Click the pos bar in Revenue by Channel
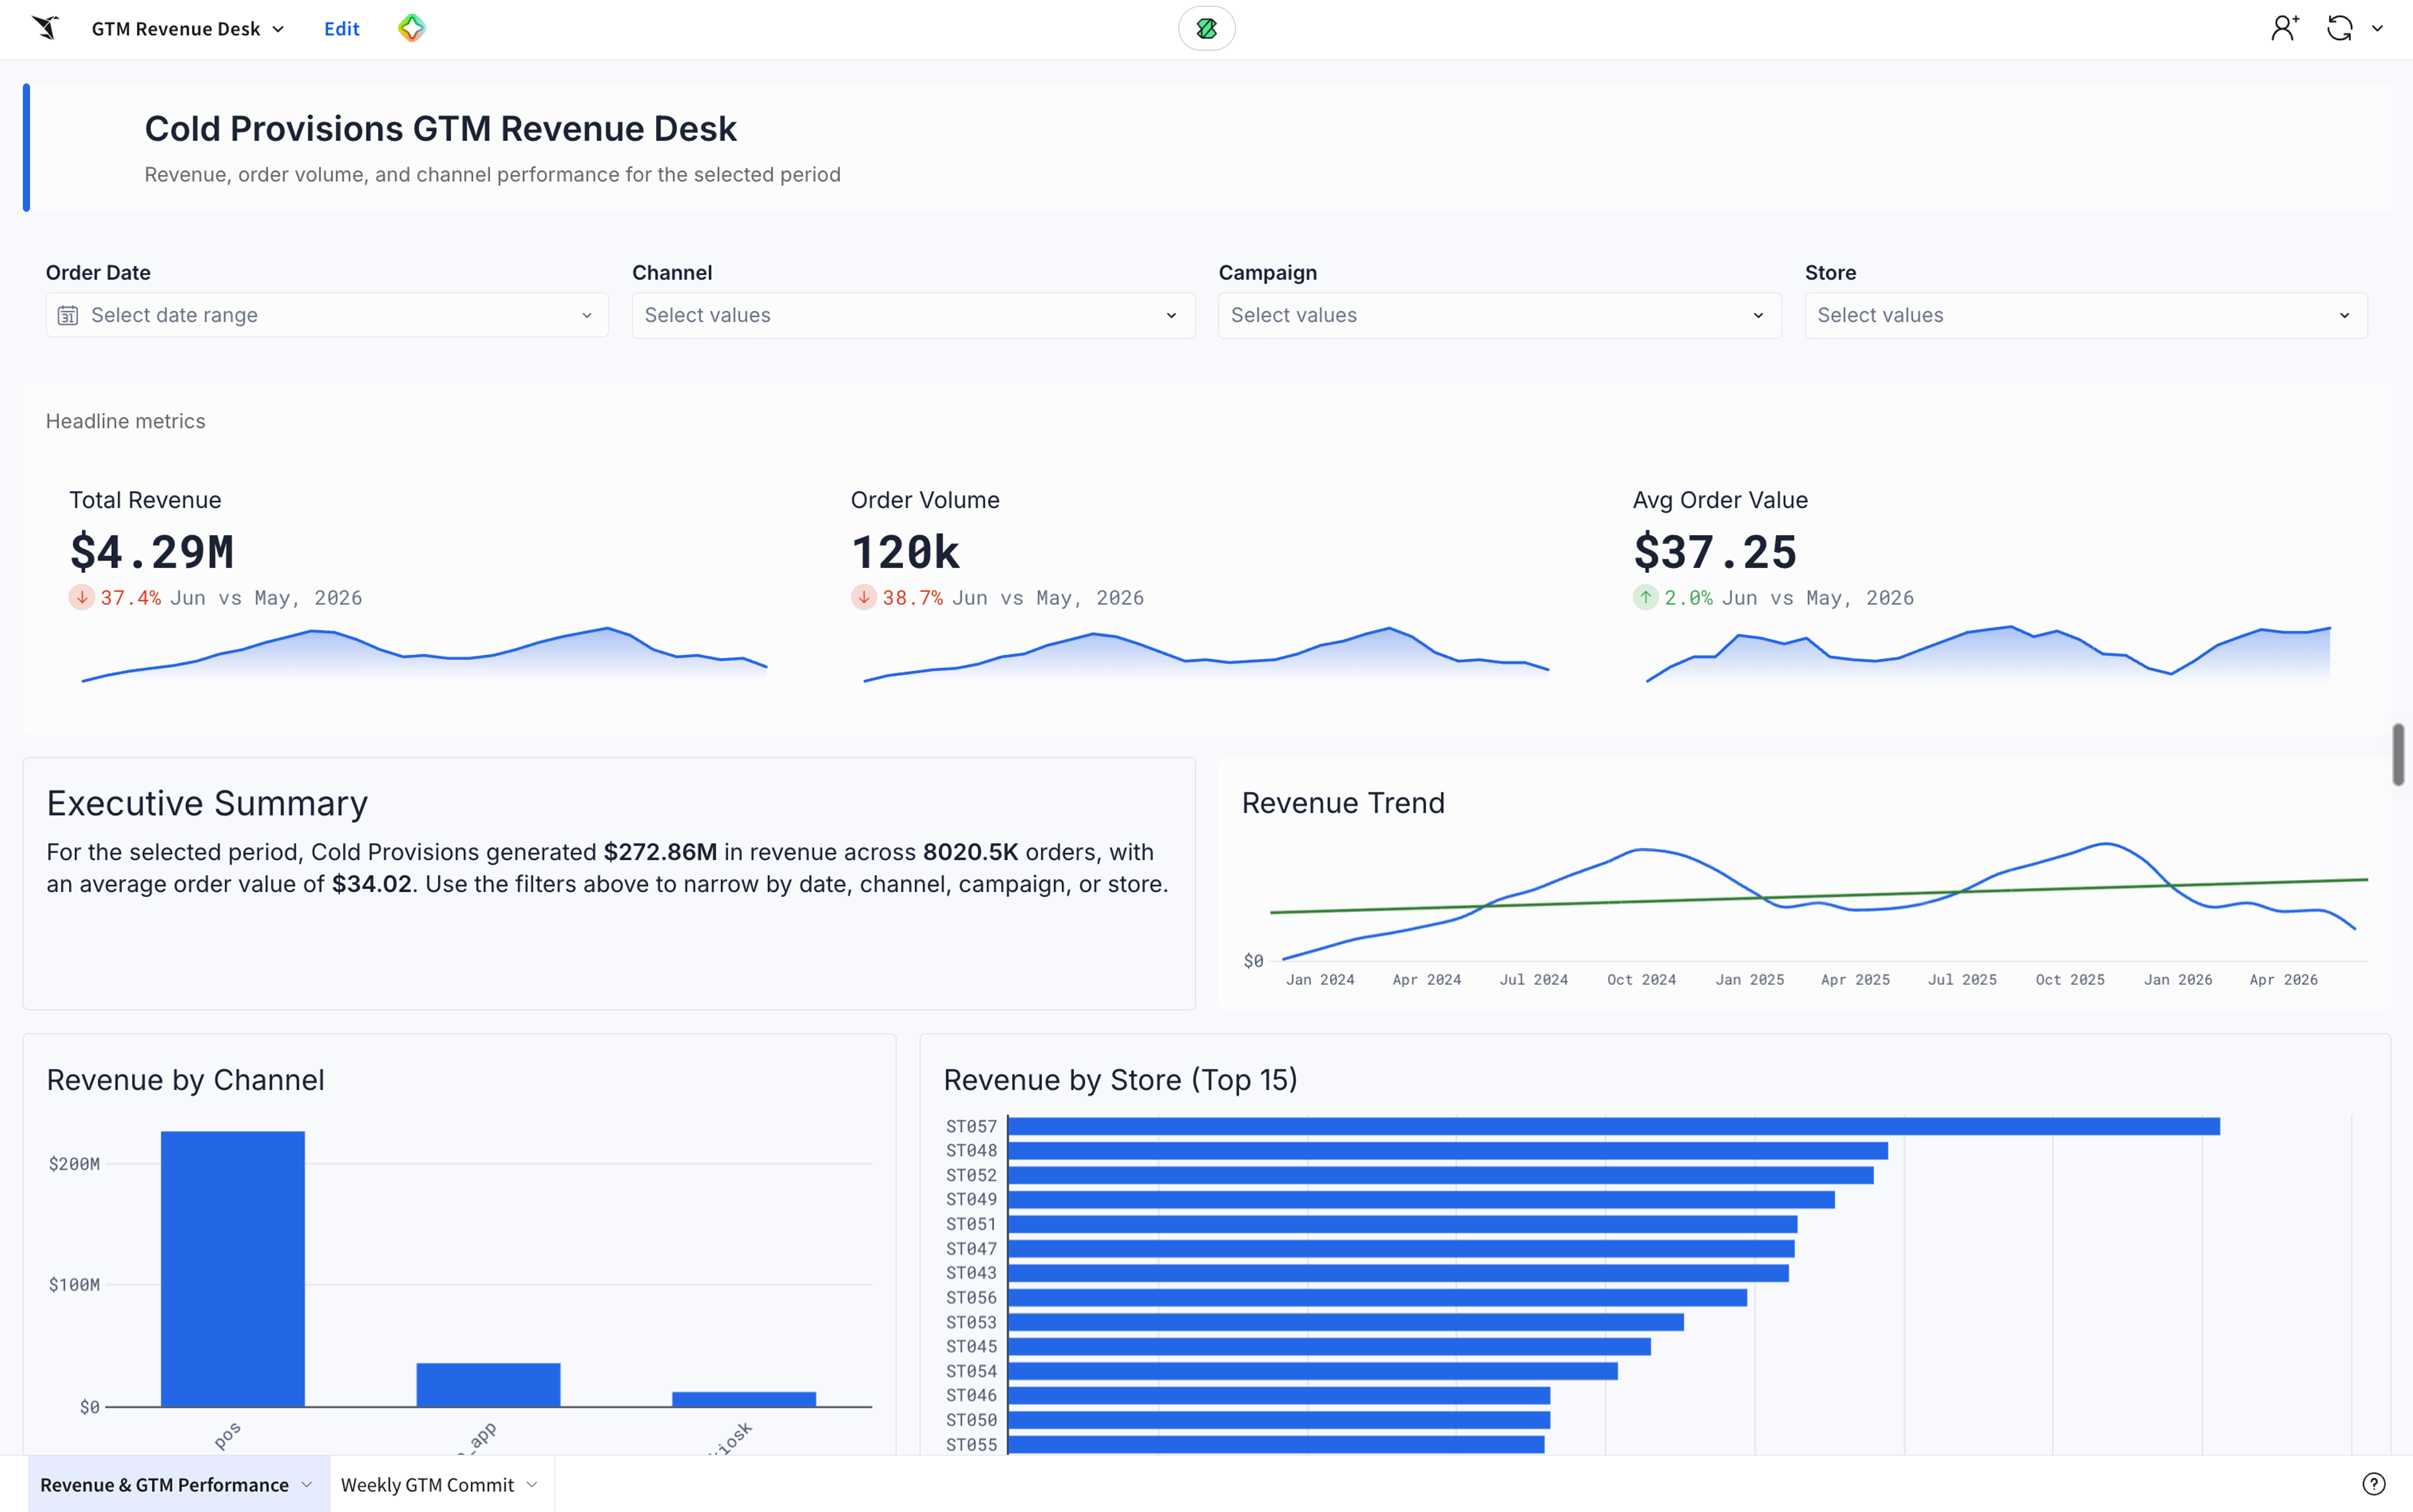Viewport: 2413px width, 1512px height. [x=232, y=1269]
